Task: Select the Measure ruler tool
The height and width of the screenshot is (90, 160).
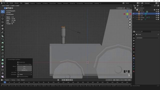Action: [x=2, y=36]
